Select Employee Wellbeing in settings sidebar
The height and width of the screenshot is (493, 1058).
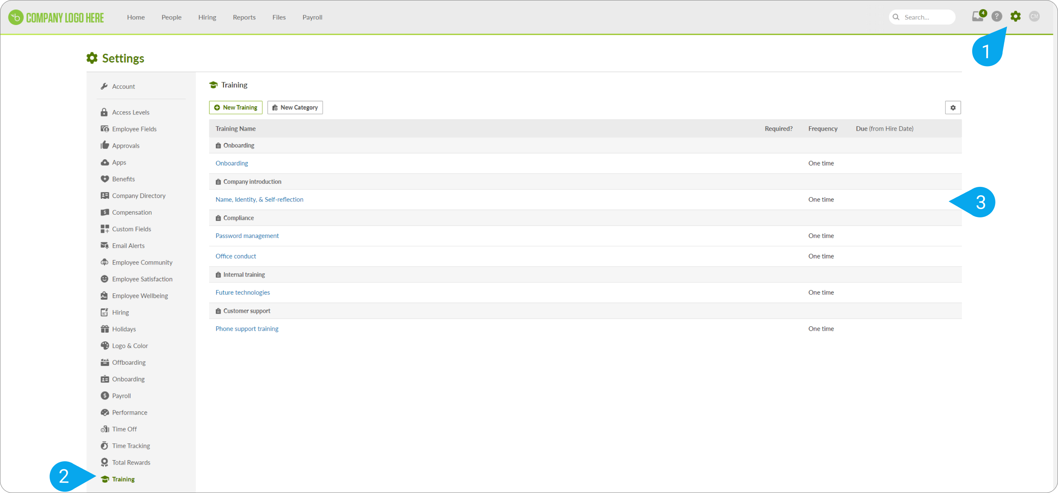click(140, 296)
